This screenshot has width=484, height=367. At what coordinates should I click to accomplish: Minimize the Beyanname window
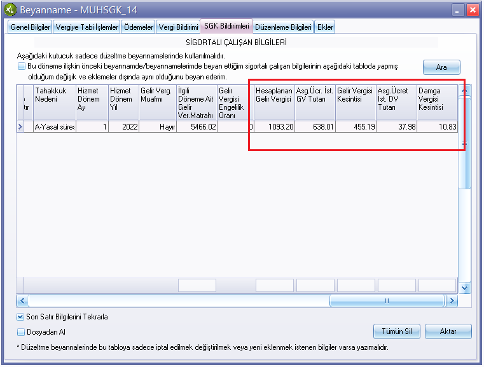pyautogui.click(x=459, y=10)
